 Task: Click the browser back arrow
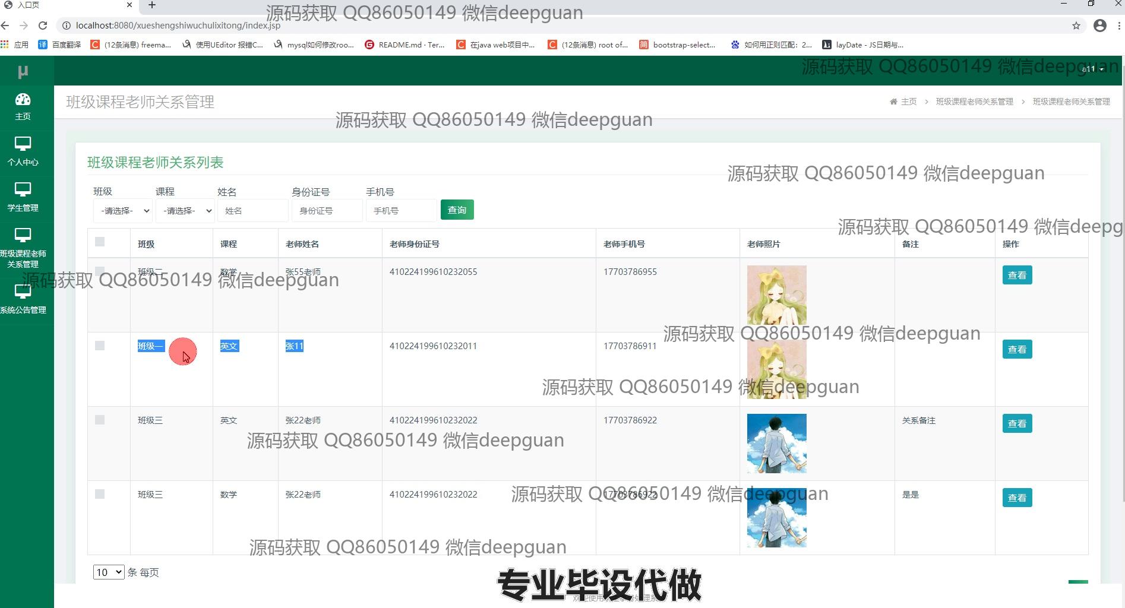tap(6, 26)
